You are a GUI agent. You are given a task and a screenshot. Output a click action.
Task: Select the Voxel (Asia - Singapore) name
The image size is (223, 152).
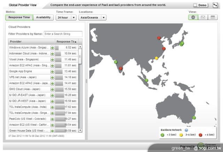[x=24, y=59]
